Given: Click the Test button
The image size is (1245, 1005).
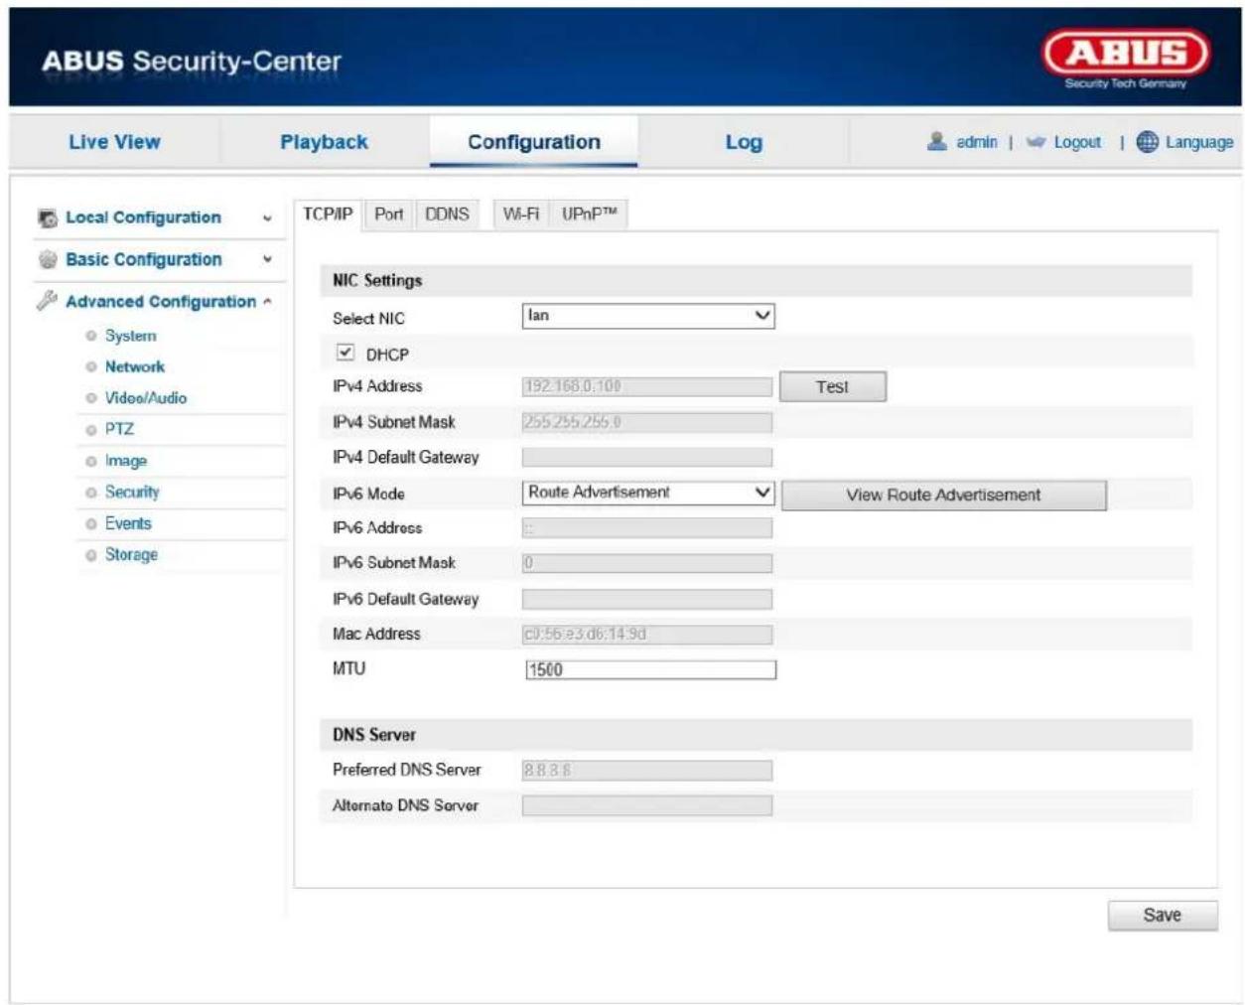Looking at the screenshot, I should (832, 386).
